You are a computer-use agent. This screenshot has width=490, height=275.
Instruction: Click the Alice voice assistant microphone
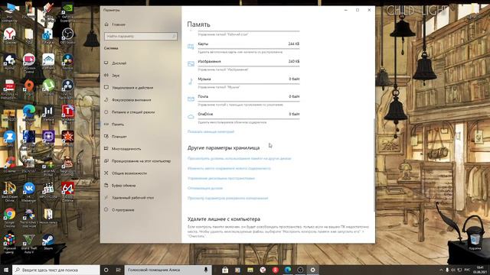point(206,270)
